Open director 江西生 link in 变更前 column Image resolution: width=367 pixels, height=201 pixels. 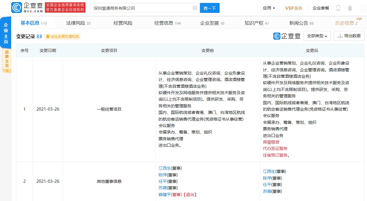coord(165,168)
